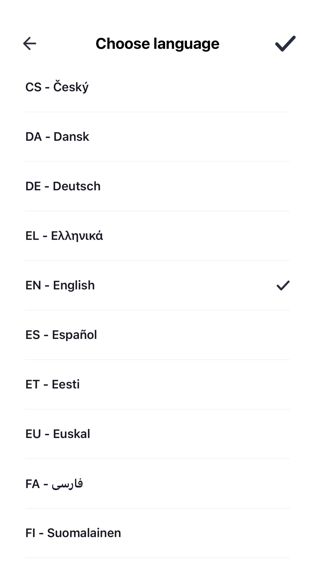Tap the back arrow icon
The height and width of the screenshot is (561, 315).
(30, 44)
